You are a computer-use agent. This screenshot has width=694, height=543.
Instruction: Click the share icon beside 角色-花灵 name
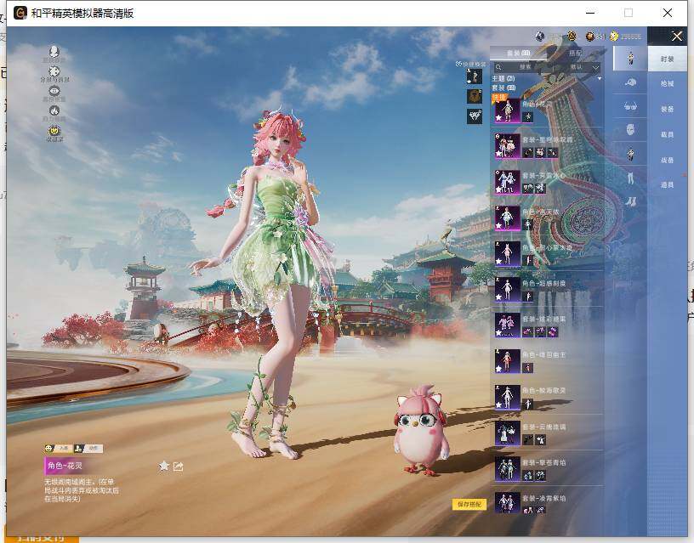pos(179,466)
